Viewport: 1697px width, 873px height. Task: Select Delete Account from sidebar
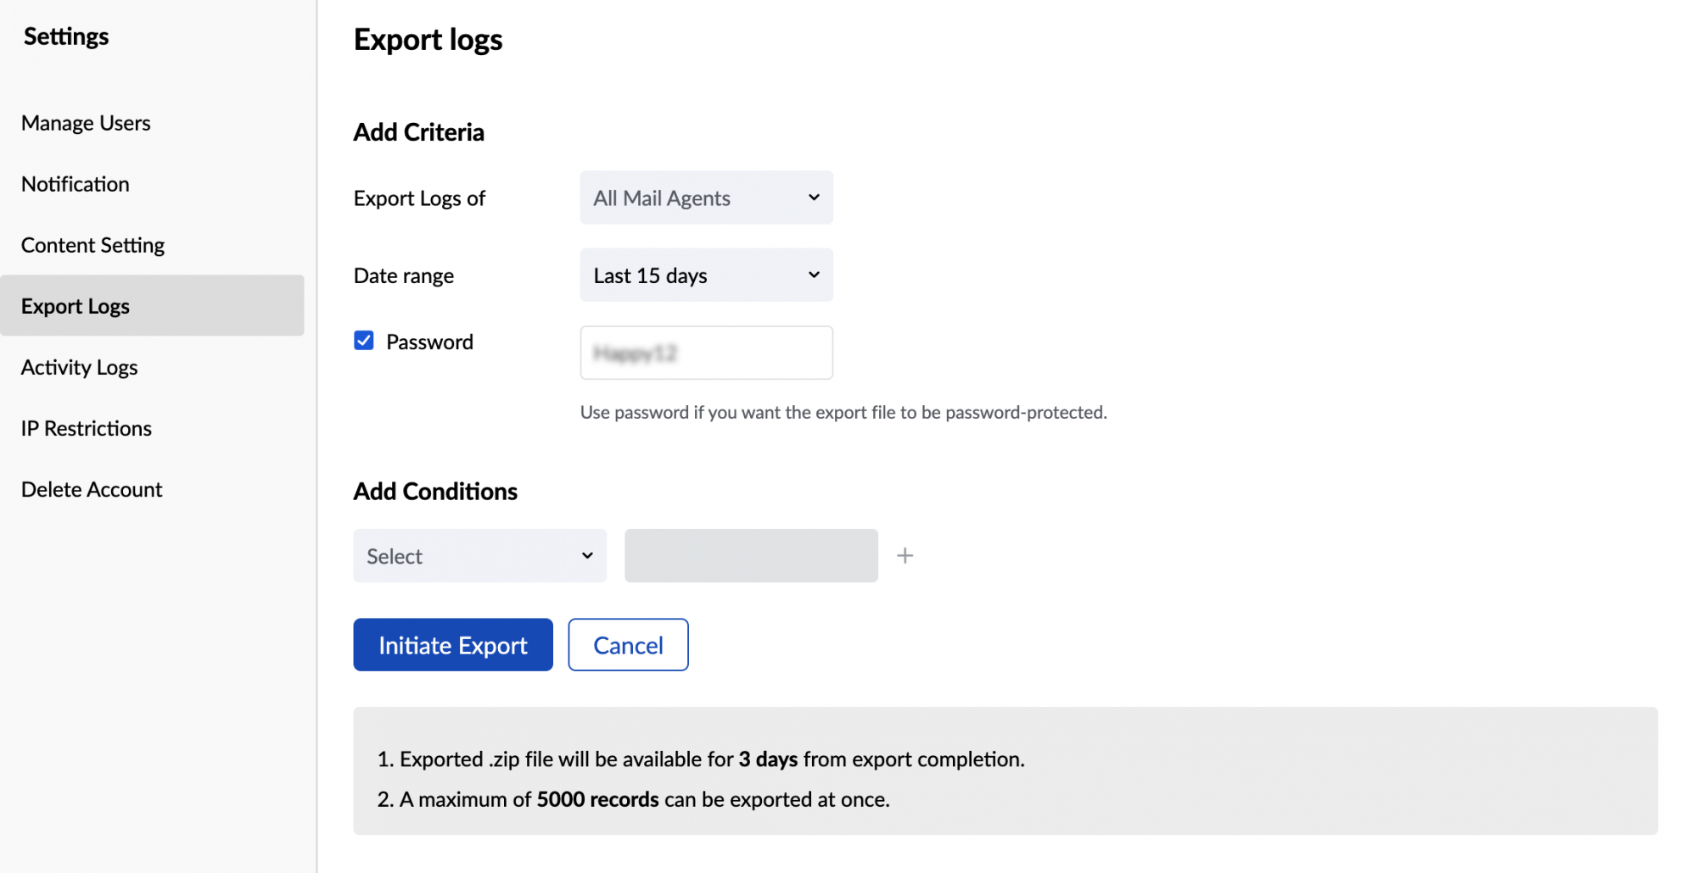(91, 488)
